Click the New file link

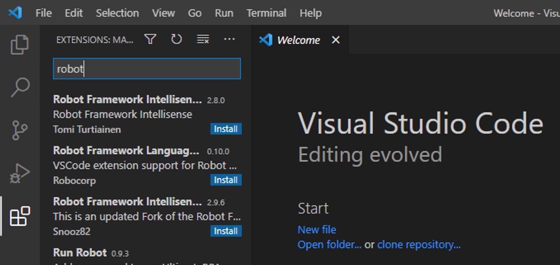tap(317, 230)
